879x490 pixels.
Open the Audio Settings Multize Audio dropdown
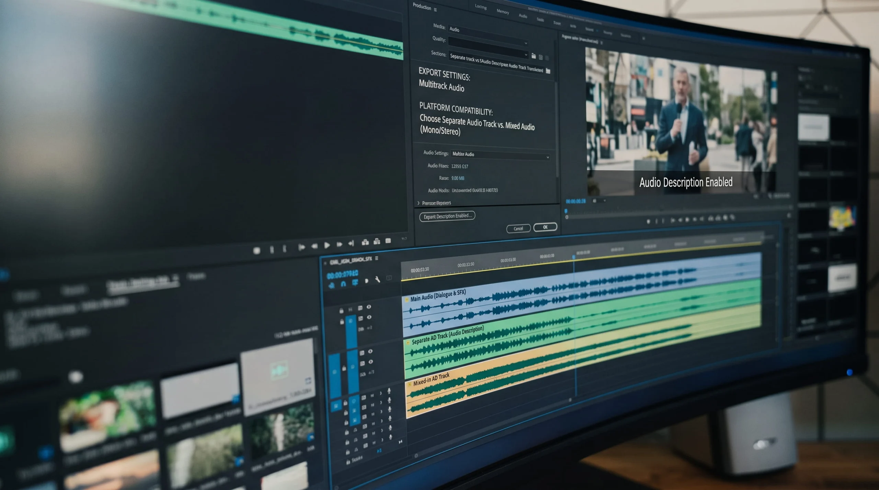[500, 155]
